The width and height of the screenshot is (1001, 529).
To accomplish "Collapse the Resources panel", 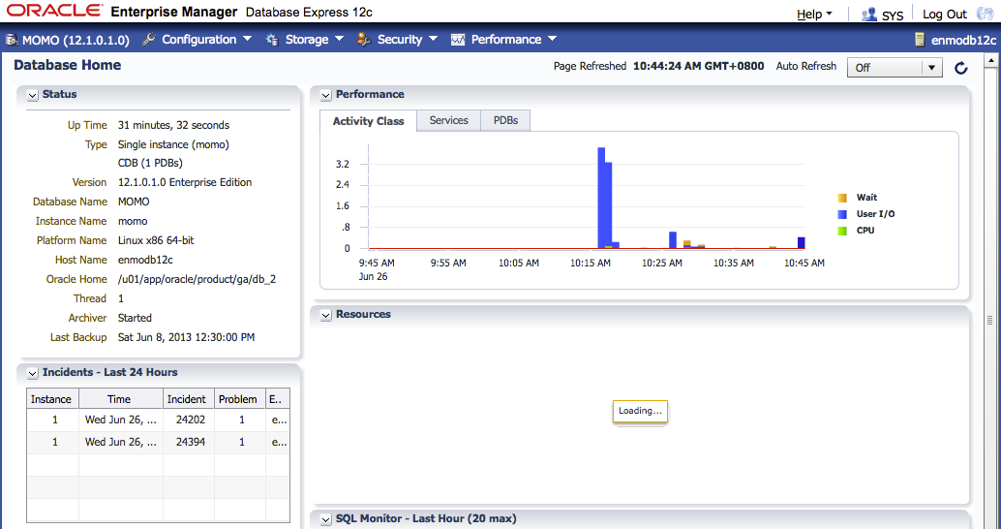I will (325, 315).
